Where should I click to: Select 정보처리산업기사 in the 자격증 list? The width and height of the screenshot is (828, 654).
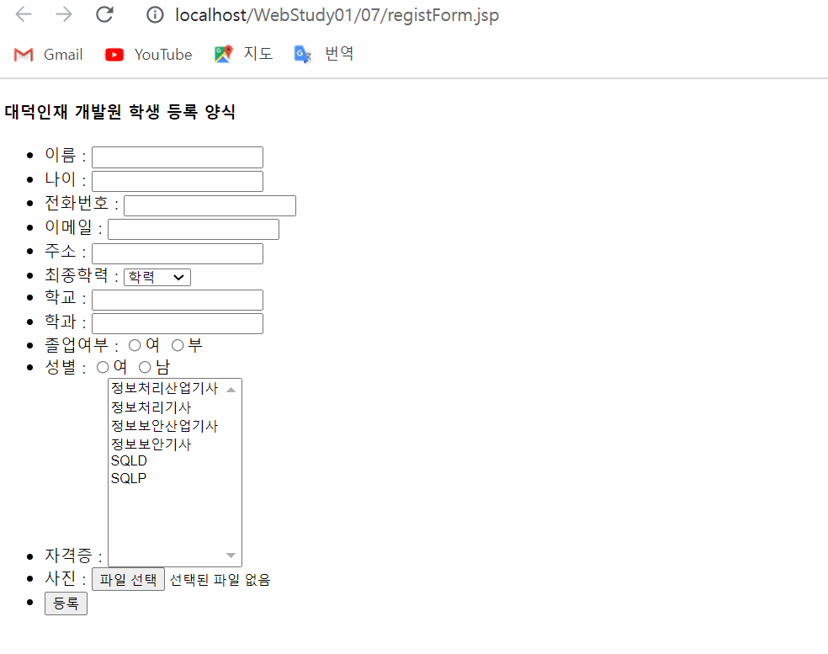click(165, 388)
